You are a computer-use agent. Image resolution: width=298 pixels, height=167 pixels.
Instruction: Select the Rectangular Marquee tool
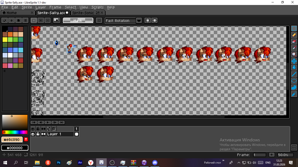[x=294, y=28]
